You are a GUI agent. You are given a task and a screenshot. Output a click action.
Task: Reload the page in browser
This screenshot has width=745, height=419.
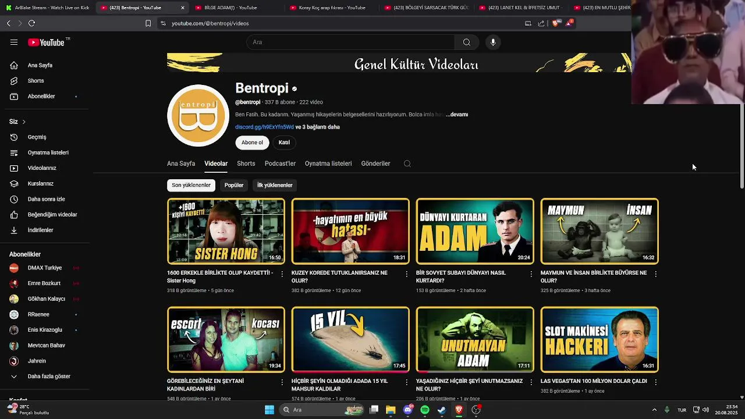click(31, 23)
